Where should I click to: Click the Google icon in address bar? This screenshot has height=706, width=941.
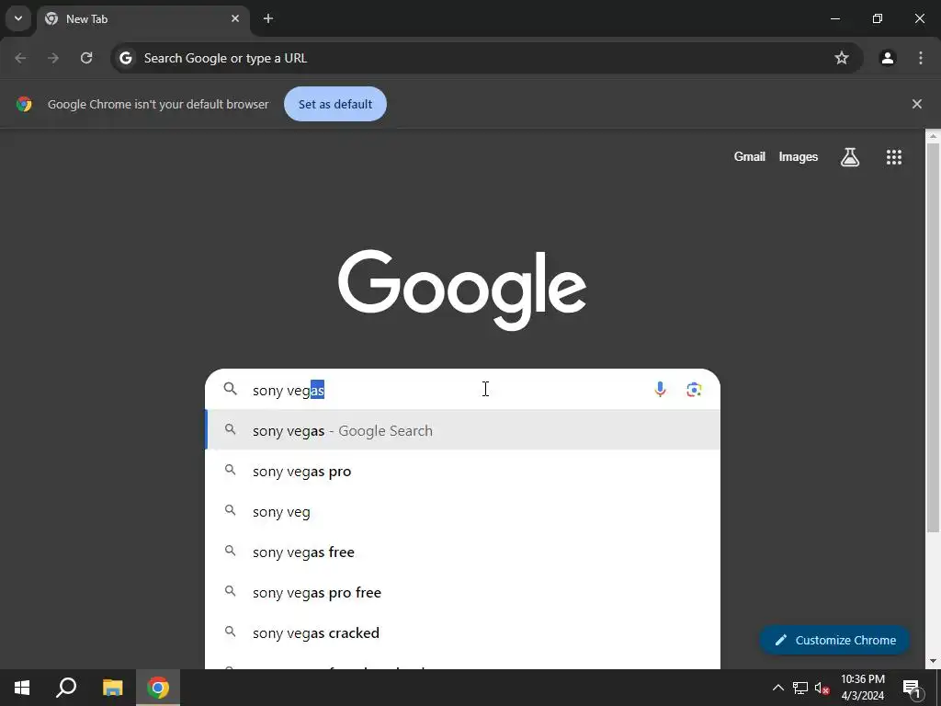tap(125, 58)
